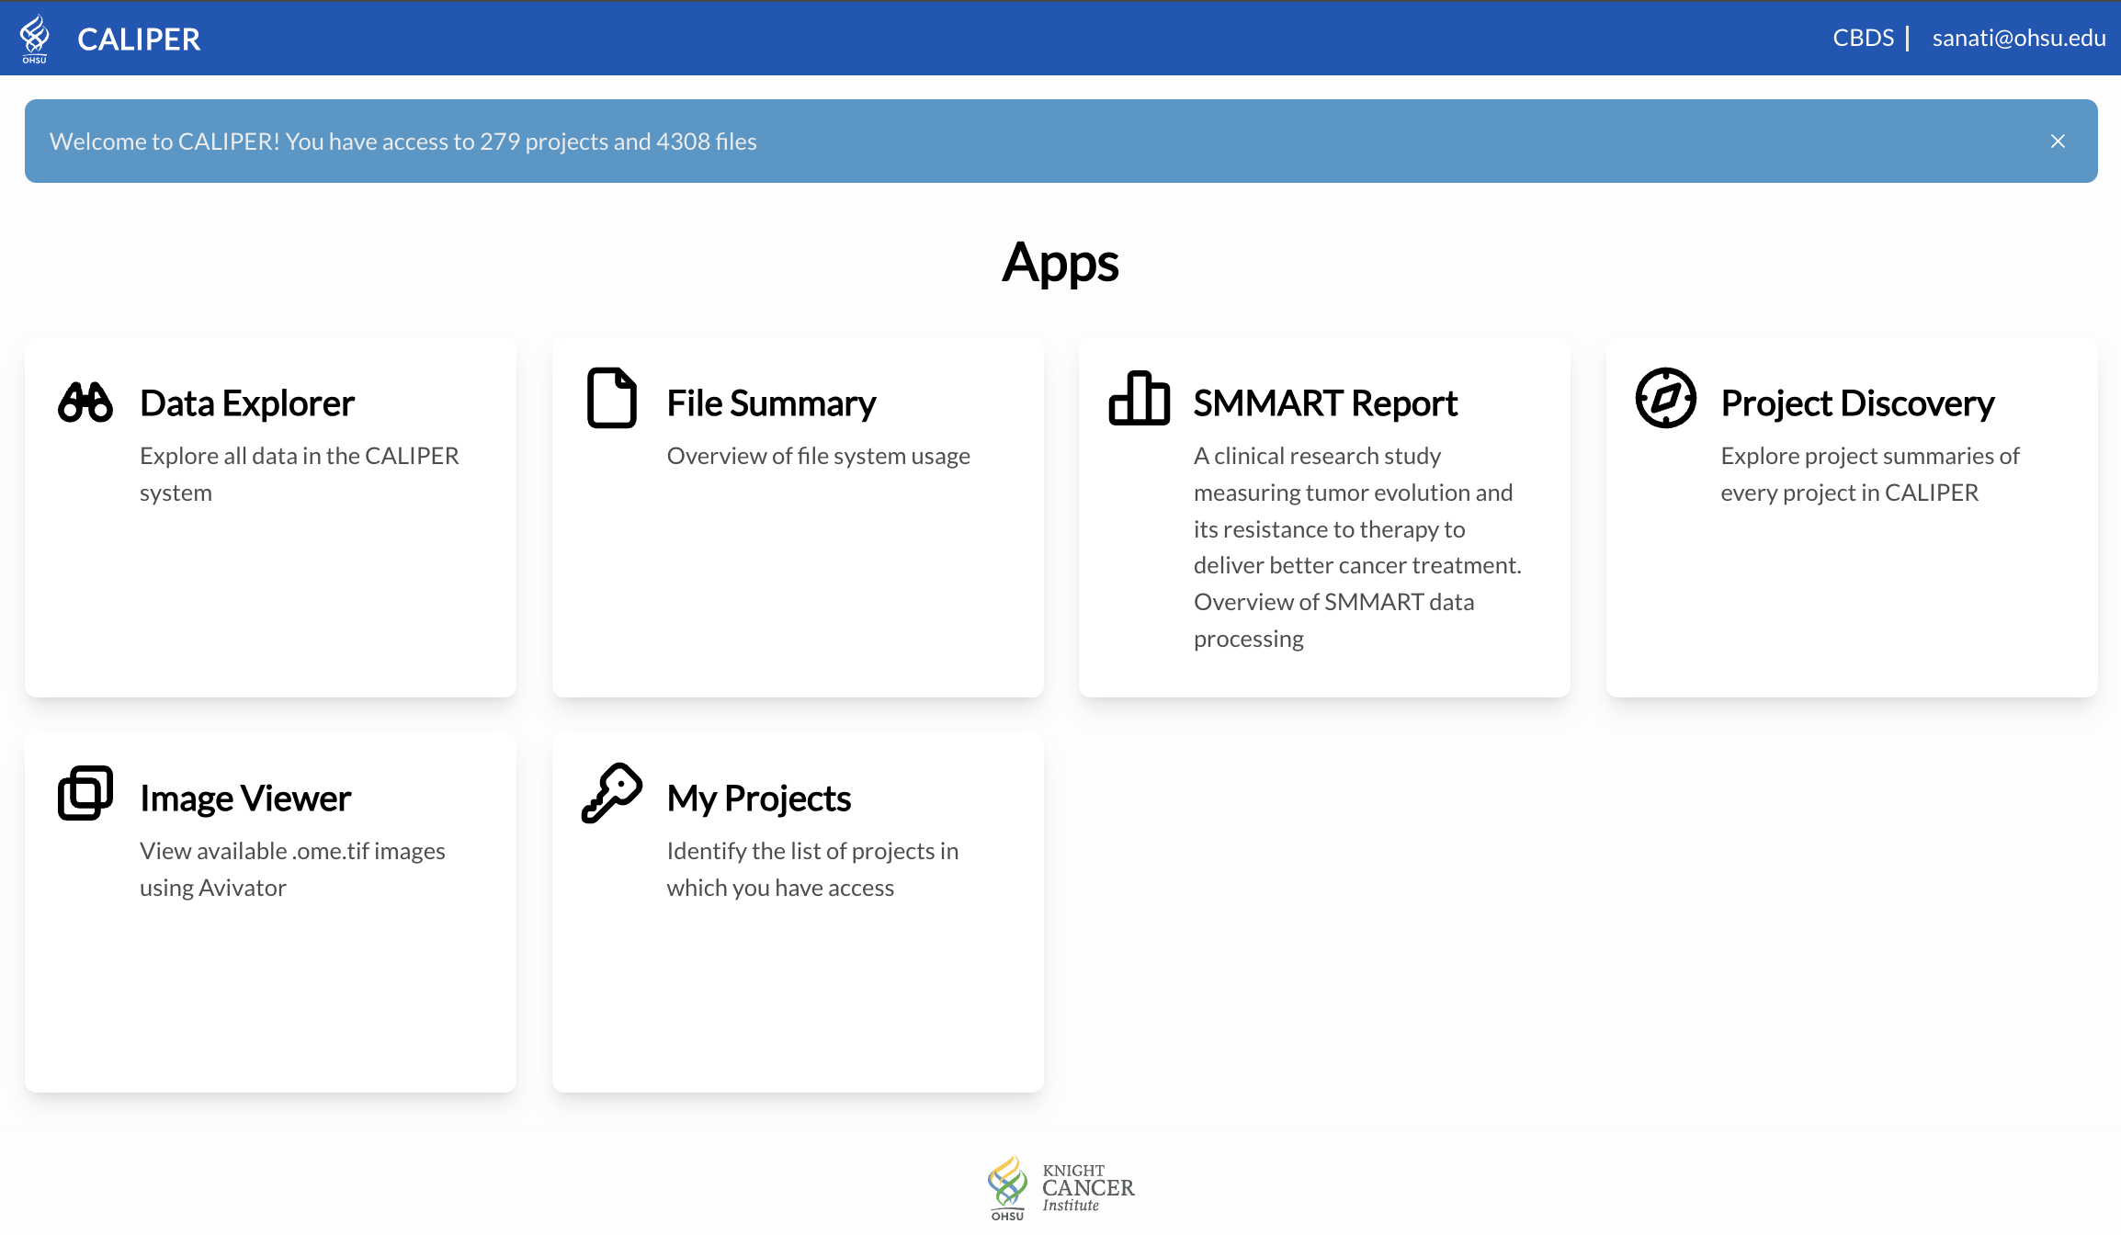Open the File Summary app title

click(771, 403)
